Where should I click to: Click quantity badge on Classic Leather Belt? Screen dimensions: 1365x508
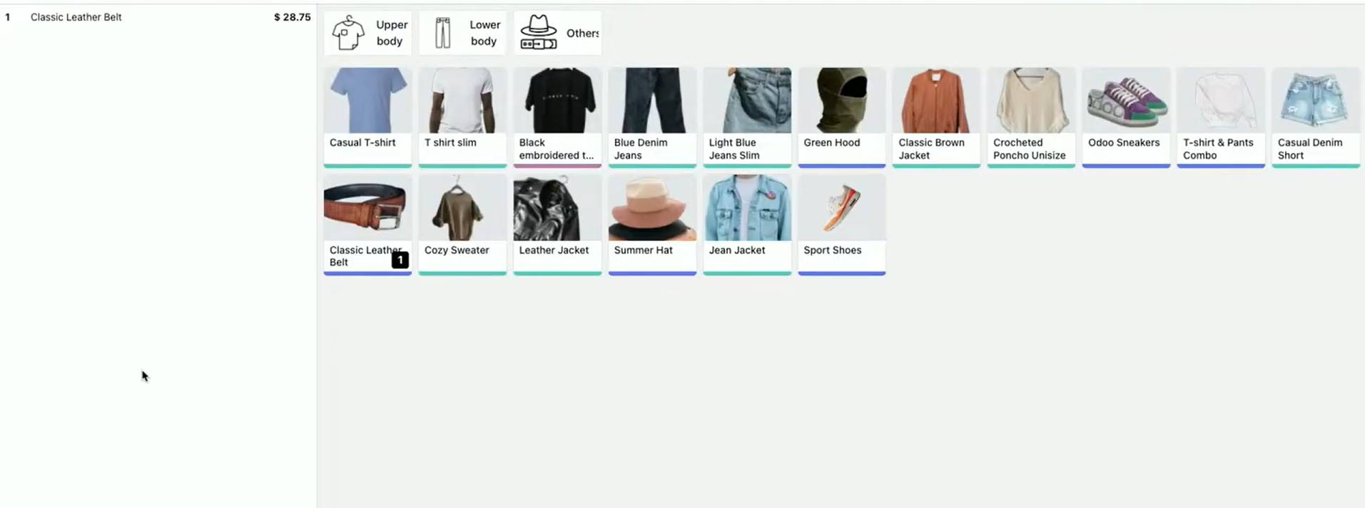(400, 260)
